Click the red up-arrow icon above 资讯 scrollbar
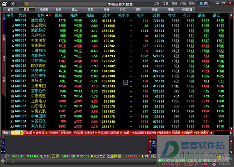This screenshot has width=234, height=167. 150,137
